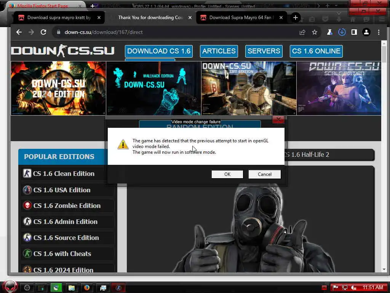Share this page via share icon
The height and width of the screenshot is (293, 390).
(302, 32)
